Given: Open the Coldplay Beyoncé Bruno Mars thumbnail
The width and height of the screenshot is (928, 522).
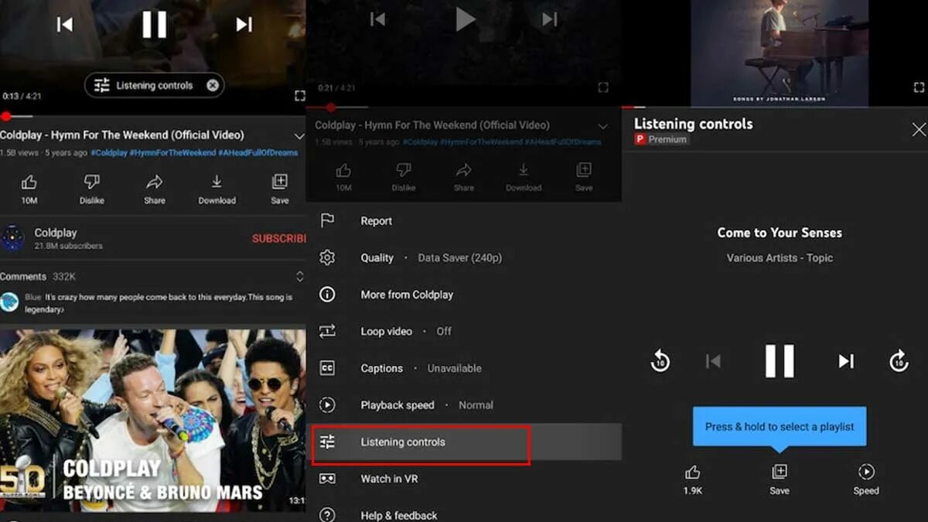Looking at the screenshot, I should (x=153, y=420).
